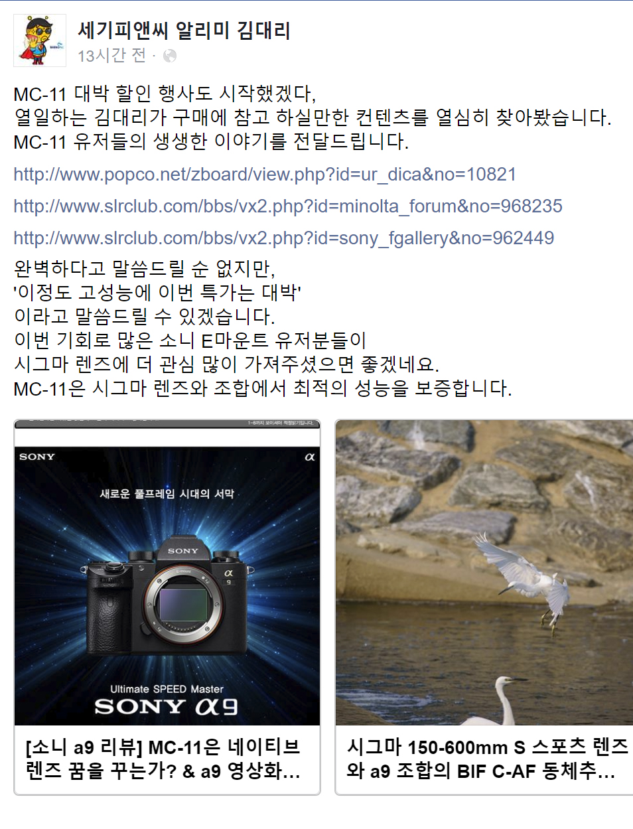Click the poster's cartoon profile avatar
The width and height of the screenshot is (633, 829).
point(40,40)
